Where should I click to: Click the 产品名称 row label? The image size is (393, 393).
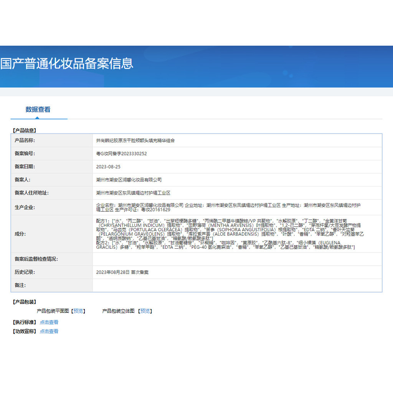(25, 140)
